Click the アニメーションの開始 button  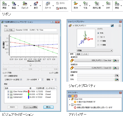point(30,107)
